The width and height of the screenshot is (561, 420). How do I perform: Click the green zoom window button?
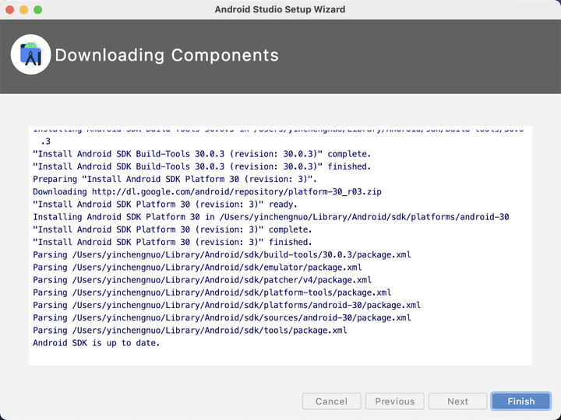38,9
